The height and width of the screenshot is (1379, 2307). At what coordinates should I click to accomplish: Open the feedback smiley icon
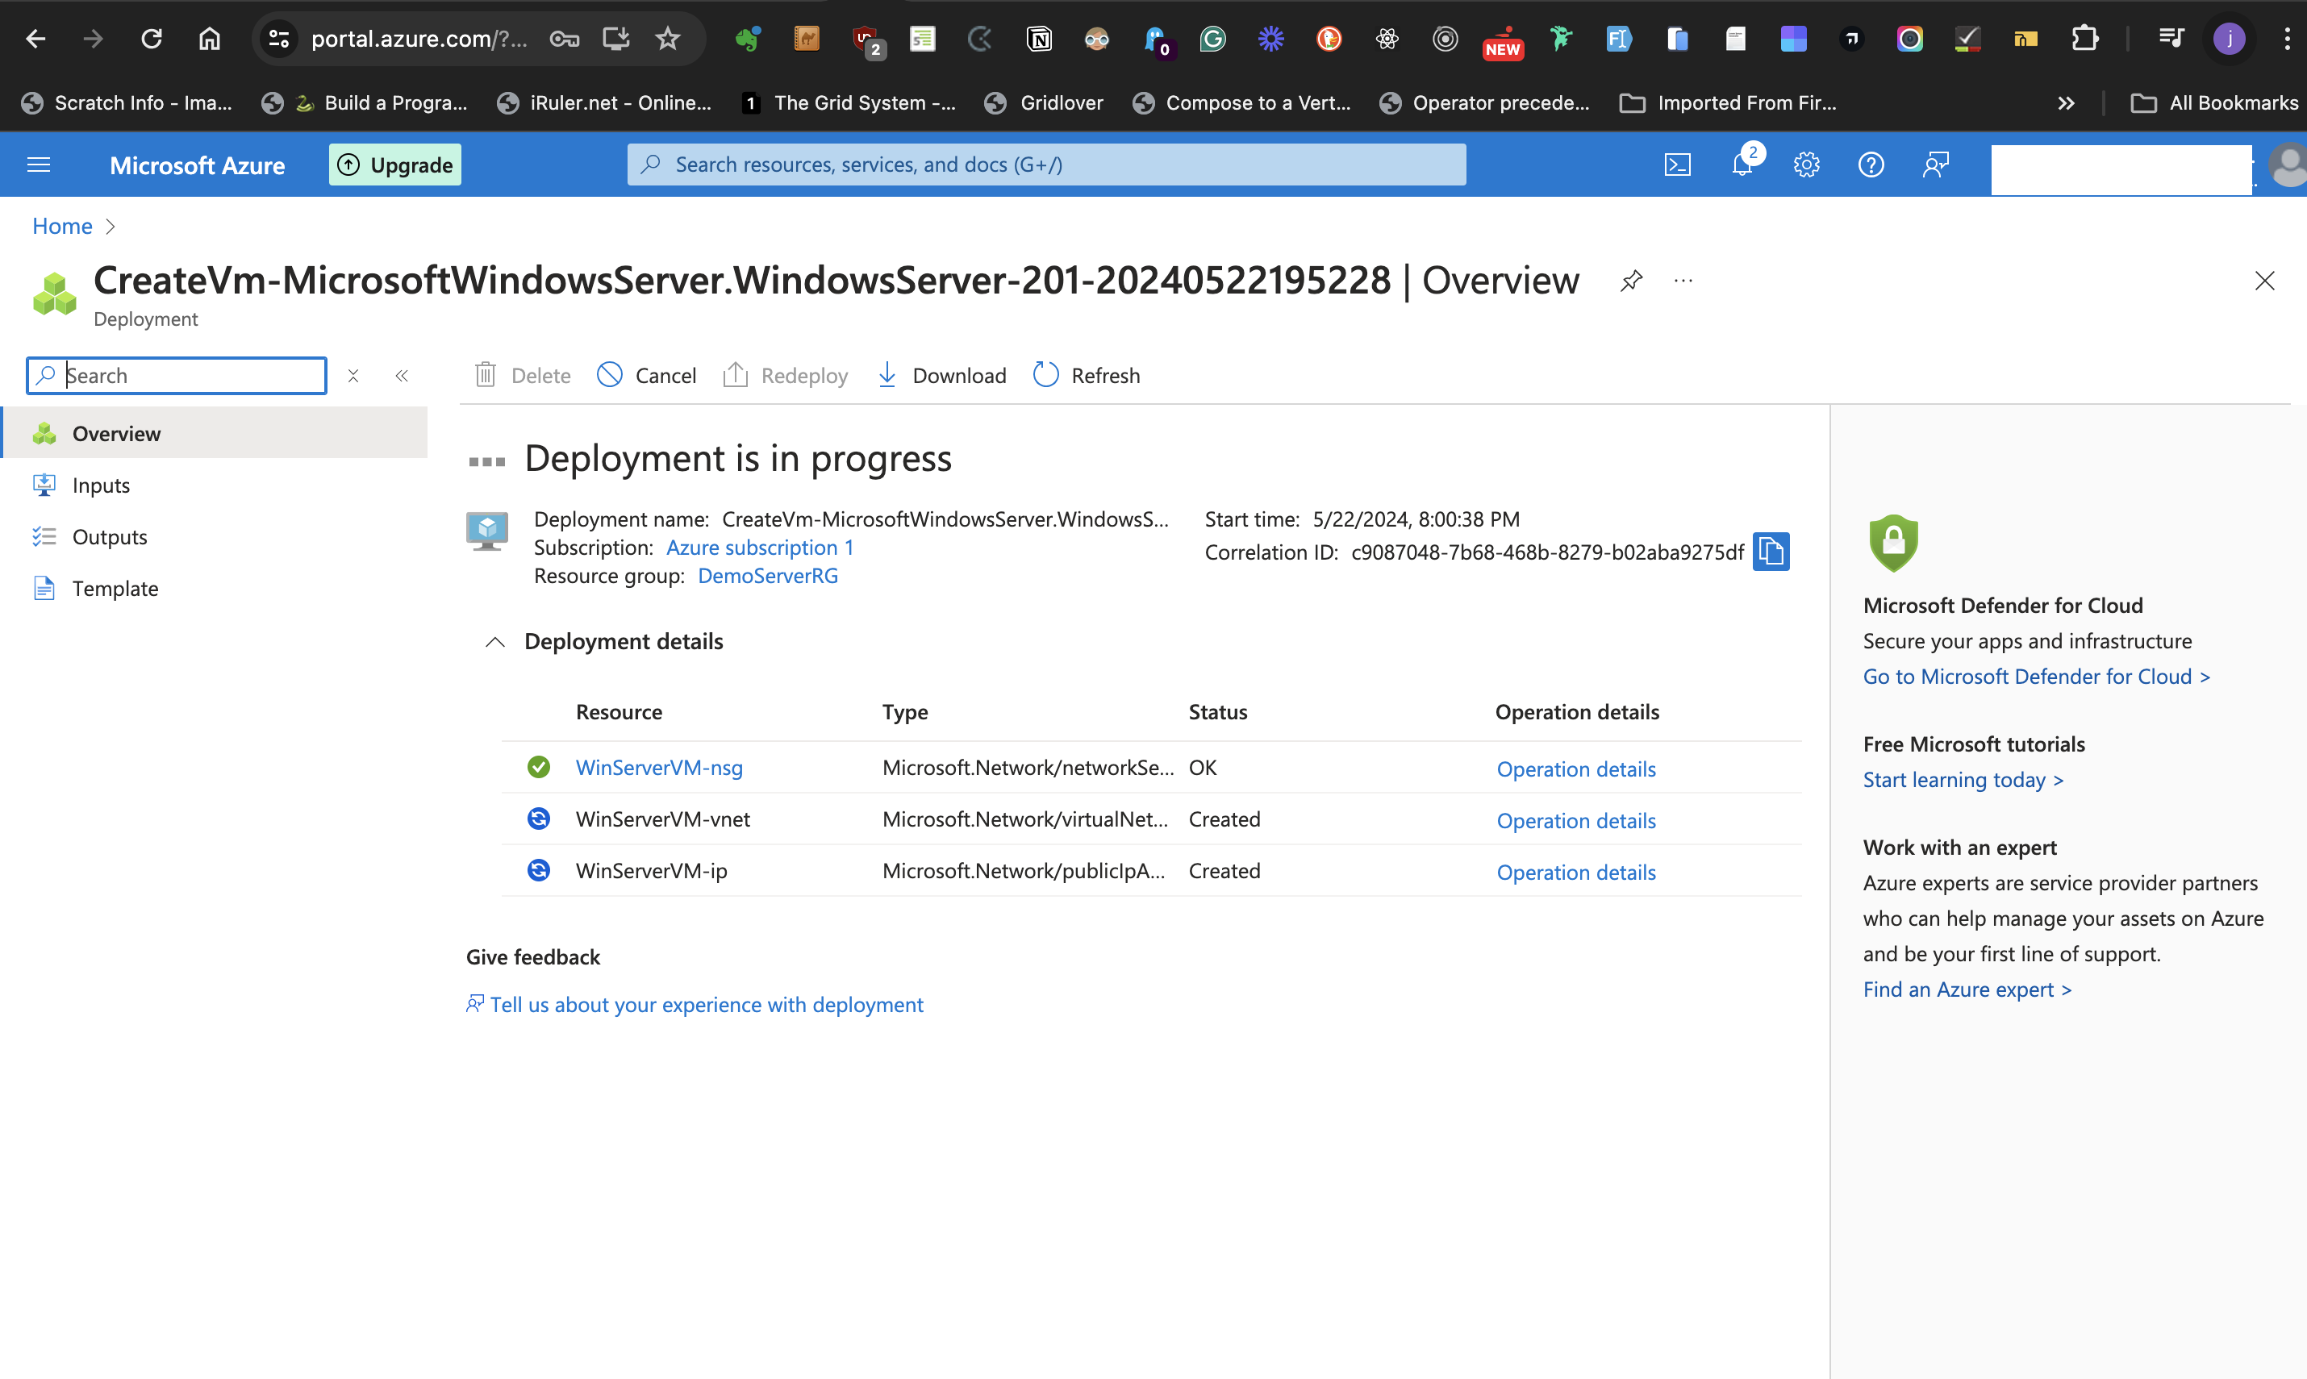pyautogui.click(x=1936, y=165)
